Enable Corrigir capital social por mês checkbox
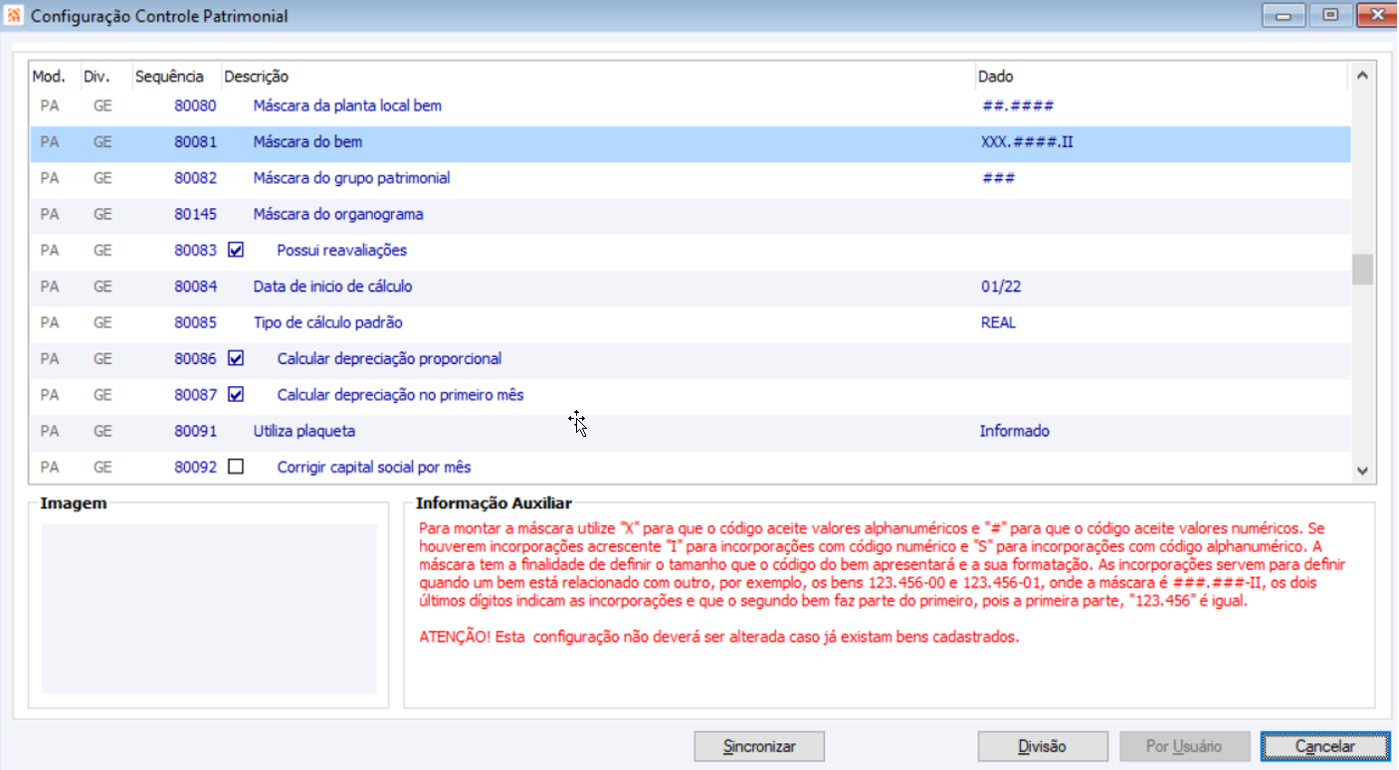Image resolution: width=1399 pixels, height=770 pixels. coord(236,467)
